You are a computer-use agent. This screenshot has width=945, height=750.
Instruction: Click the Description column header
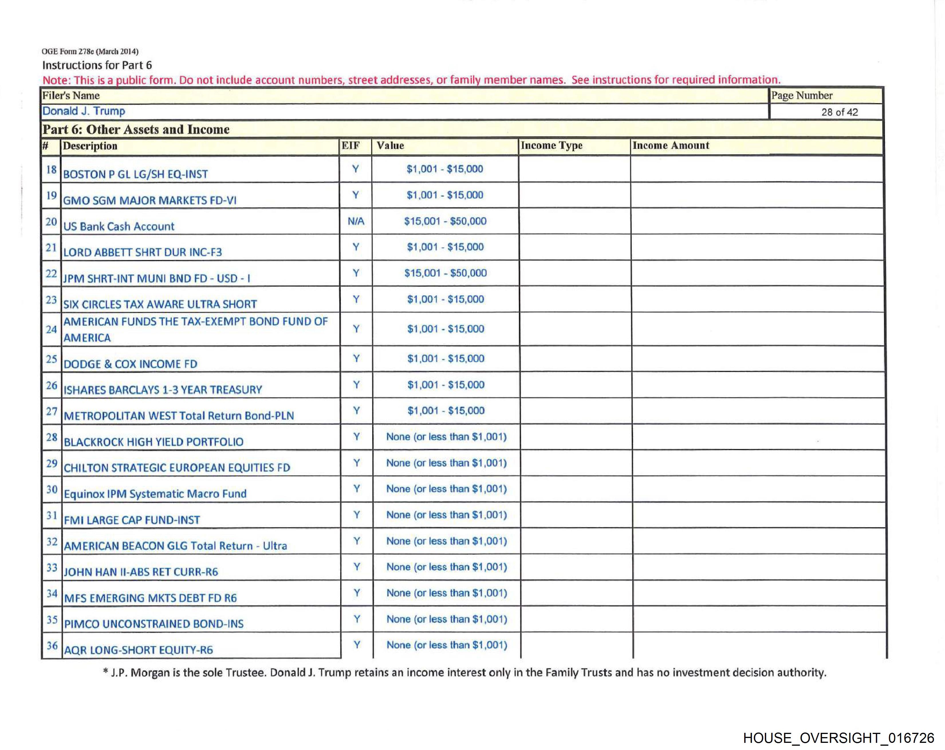pos(90,146)
